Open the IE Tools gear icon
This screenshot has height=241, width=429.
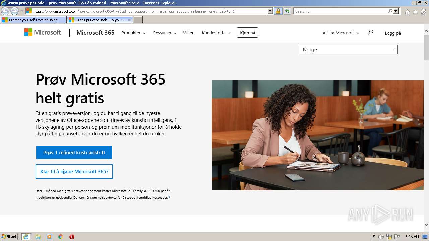click(x=424, y=12)
